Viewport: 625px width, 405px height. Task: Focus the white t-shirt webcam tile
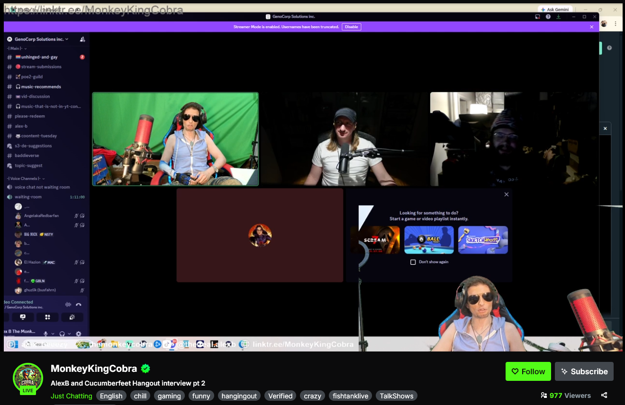(x=344, y=139)
